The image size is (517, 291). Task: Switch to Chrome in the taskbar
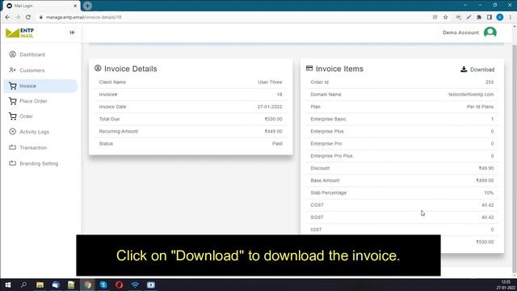pos(87,285)
